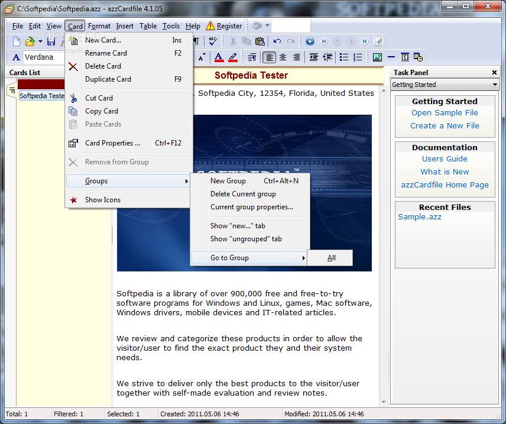
Task: Select Duplicate Card entry
Action: 129,79
